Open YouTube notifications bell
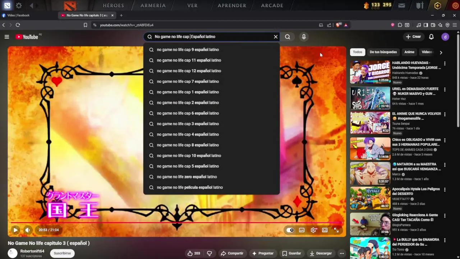This screenshot has width=460, height=259. pyautogui.click(x=431, y=37)
